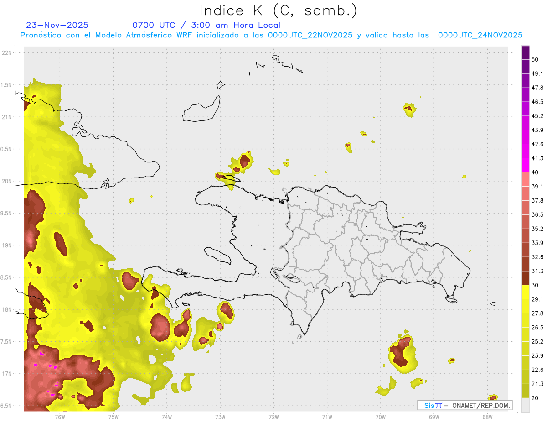The image size is (547, 423).
Task: Click the colorbar value 43.9
Action: 537,130
